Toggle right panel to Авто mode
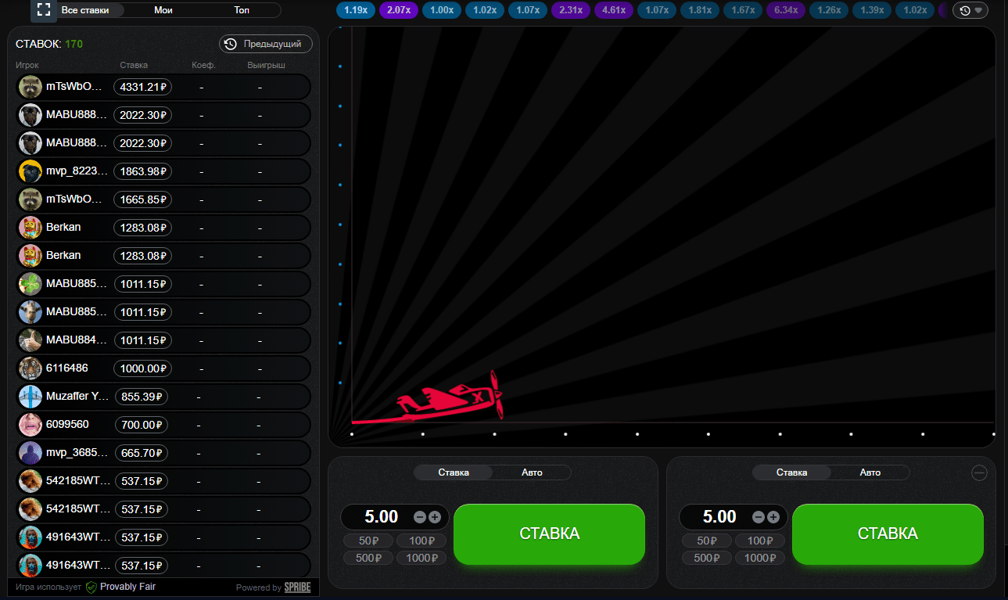The width and height of the screenshot is (1008, 600). tap(870, 472)
